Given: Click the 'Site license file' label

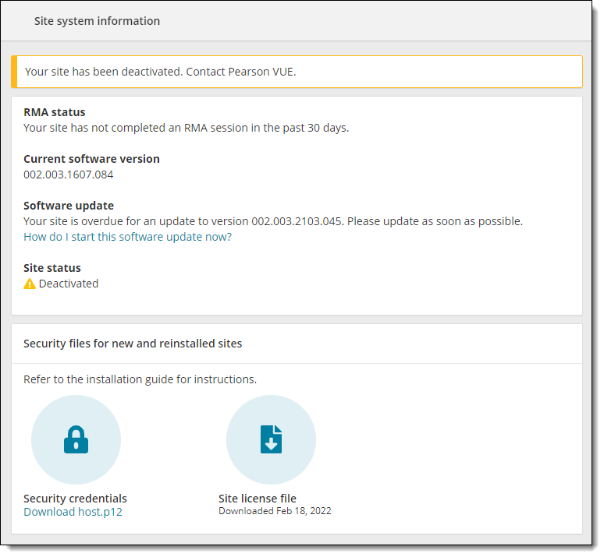Looking at the screenshot, I should (258, 498).
